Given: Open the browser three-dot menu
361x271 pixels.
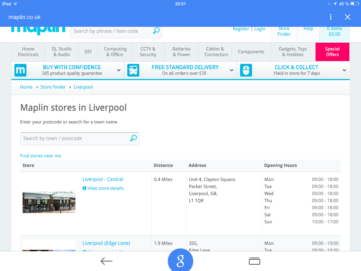Looking at the screenshot, I should (x=331, y=17).
